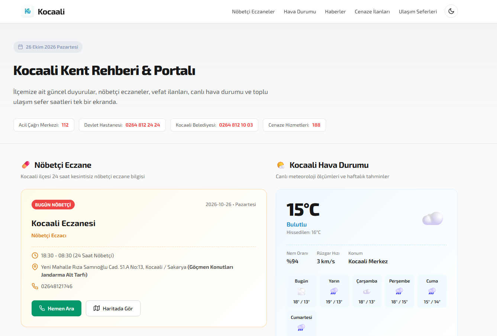Toggle dark mode with the moon icon

coord(451,12)
